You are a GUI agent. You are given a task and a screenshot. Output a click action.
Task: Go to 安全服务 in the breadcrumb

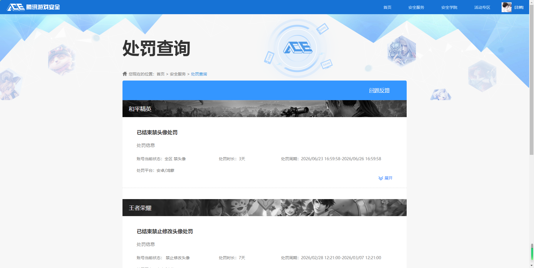click(178, 74)
